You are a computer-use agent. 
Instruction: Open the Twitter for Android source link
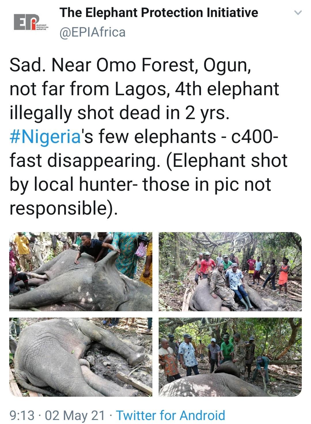(x=170, y=415)
